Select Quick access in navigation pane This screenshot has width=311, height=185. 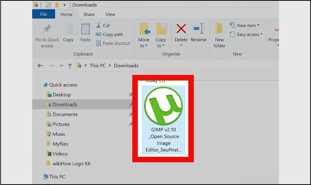(60, 85)
